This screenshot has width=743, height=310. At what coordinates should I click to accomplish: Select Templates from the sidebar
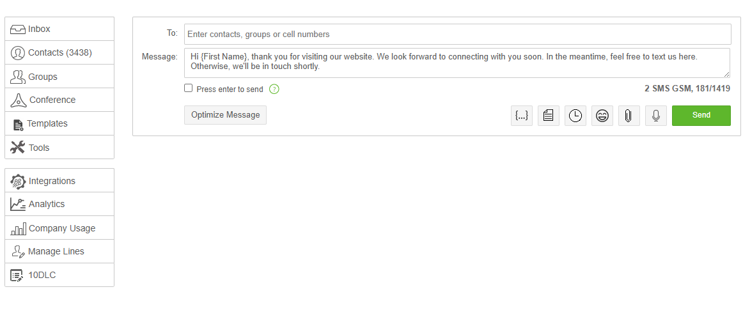pos(59,123)
